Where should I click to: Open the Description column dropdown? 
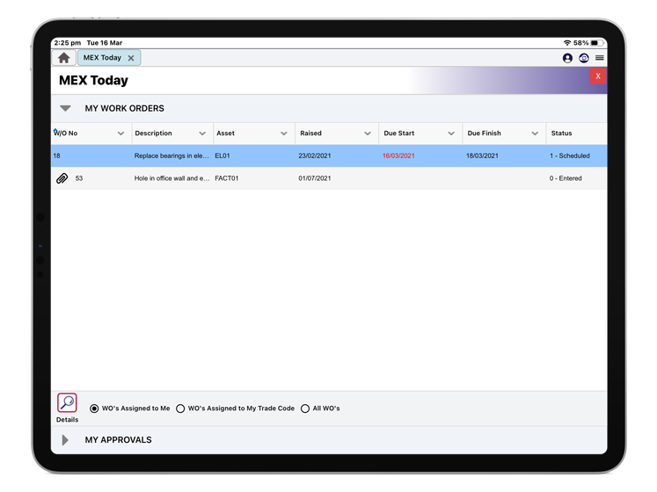coord(202,134)
